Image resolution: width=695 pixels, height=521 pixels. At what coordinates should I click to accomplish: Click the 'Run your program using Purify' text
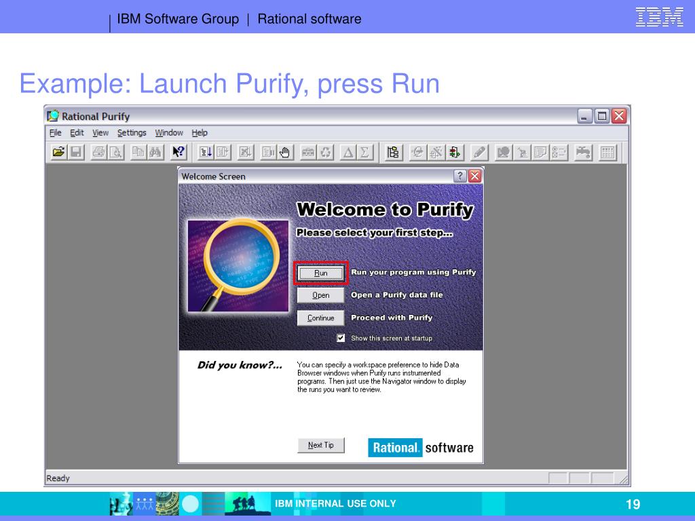click(x=413, y=272)
